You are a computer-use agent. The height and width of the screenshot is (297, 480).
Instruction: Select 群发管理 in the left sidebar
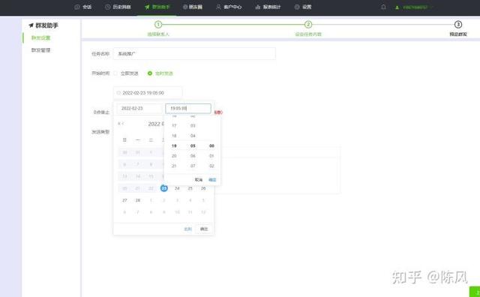tap(40, 50)
